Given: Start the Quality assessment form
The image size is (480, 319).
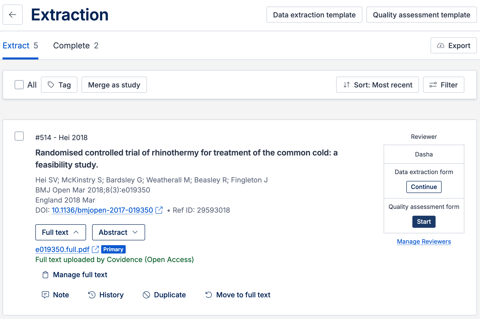Looking at the screenshot, I should (424, 222).
